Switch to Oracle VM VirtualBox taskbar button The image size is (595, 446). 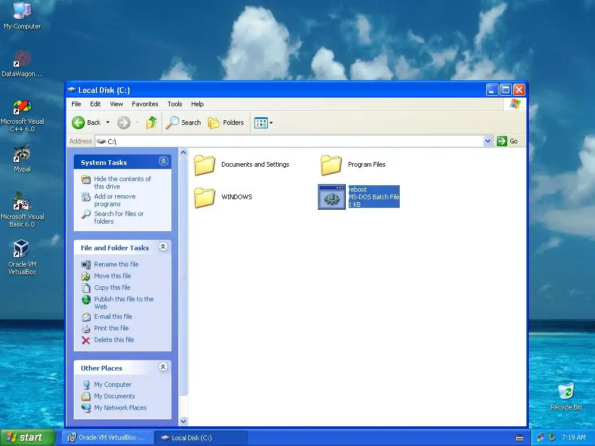107,438
